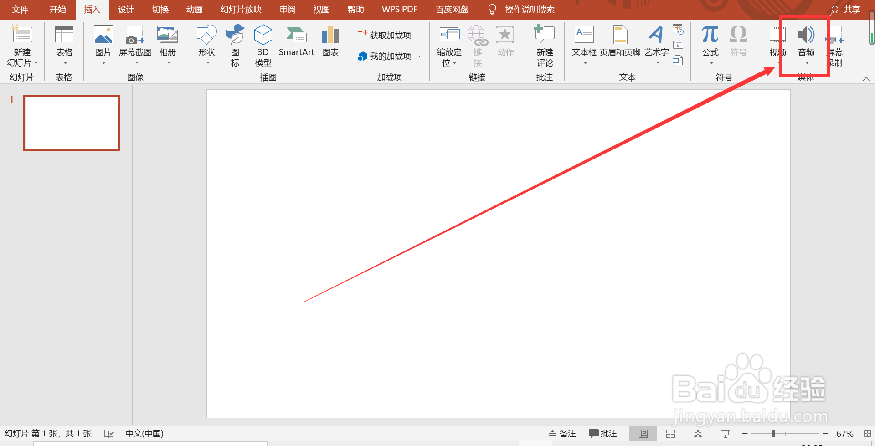This screenshot has height=446, width=875.
Task: Click the Audio (音频) speaker icon
Action: point(806,35)
